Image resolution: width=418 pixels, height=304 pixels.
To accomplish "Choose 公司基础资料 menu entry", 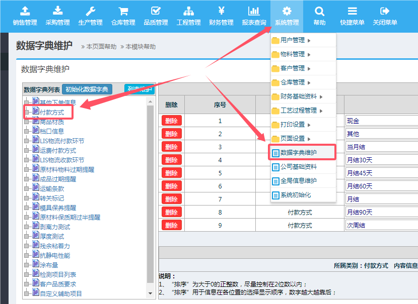I will click(x=298, y=167).
